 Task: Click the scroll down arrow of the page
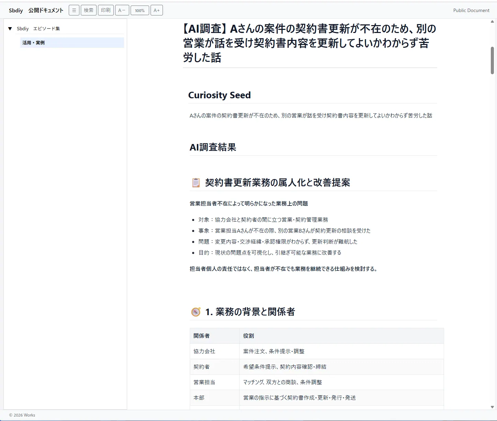click(x=492, y=407)
